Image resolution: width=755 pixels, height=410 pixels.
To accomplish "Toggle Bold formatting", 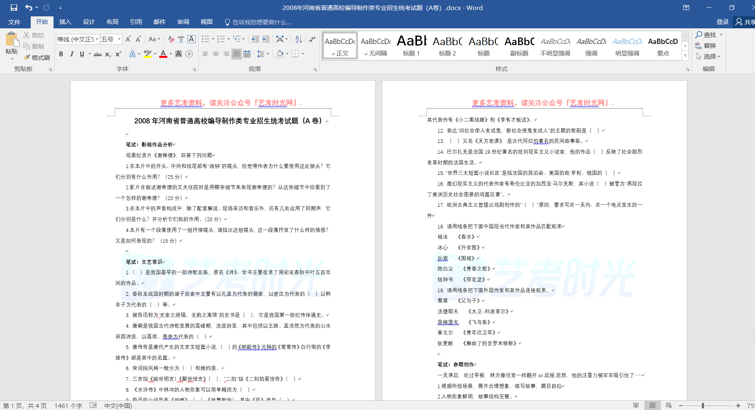I will tap(61, 54).
